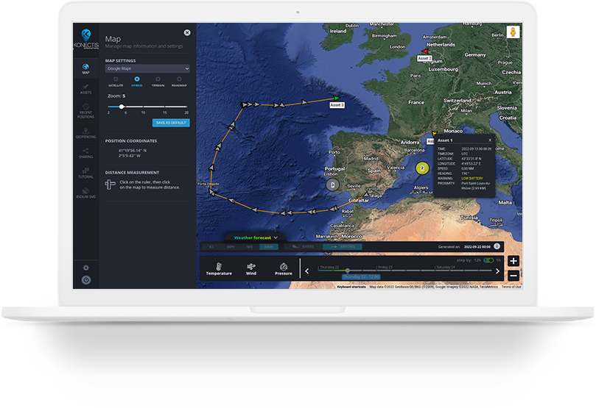The width and height of the screenshot is (596, 408).
Task: Advance the forecast timeline with right arrow
Action: tap(498, 271)
